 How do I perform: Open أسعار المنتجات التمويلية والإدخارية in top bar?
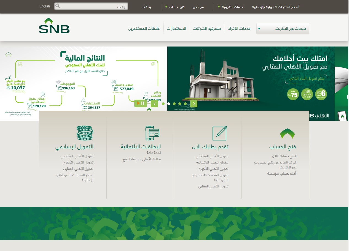pyautogui.click(x=276, y=7)
